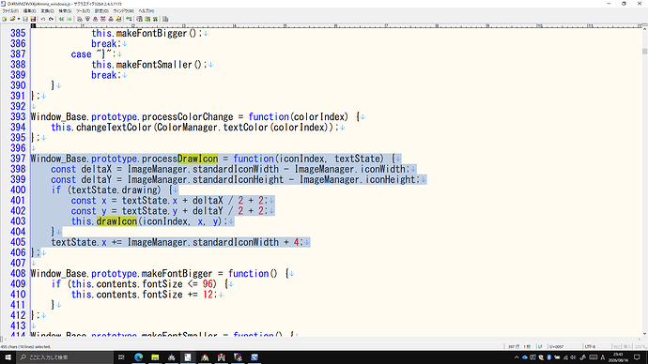Image resolution: width=648 pixels, height=364 pixels.
Task: Open the type-specific settings icon
Action: coord(147,19)
